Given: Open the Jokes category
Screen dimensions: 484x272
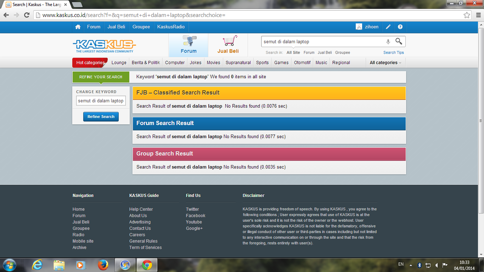Looking at the screenshot, I should point(195,63).
